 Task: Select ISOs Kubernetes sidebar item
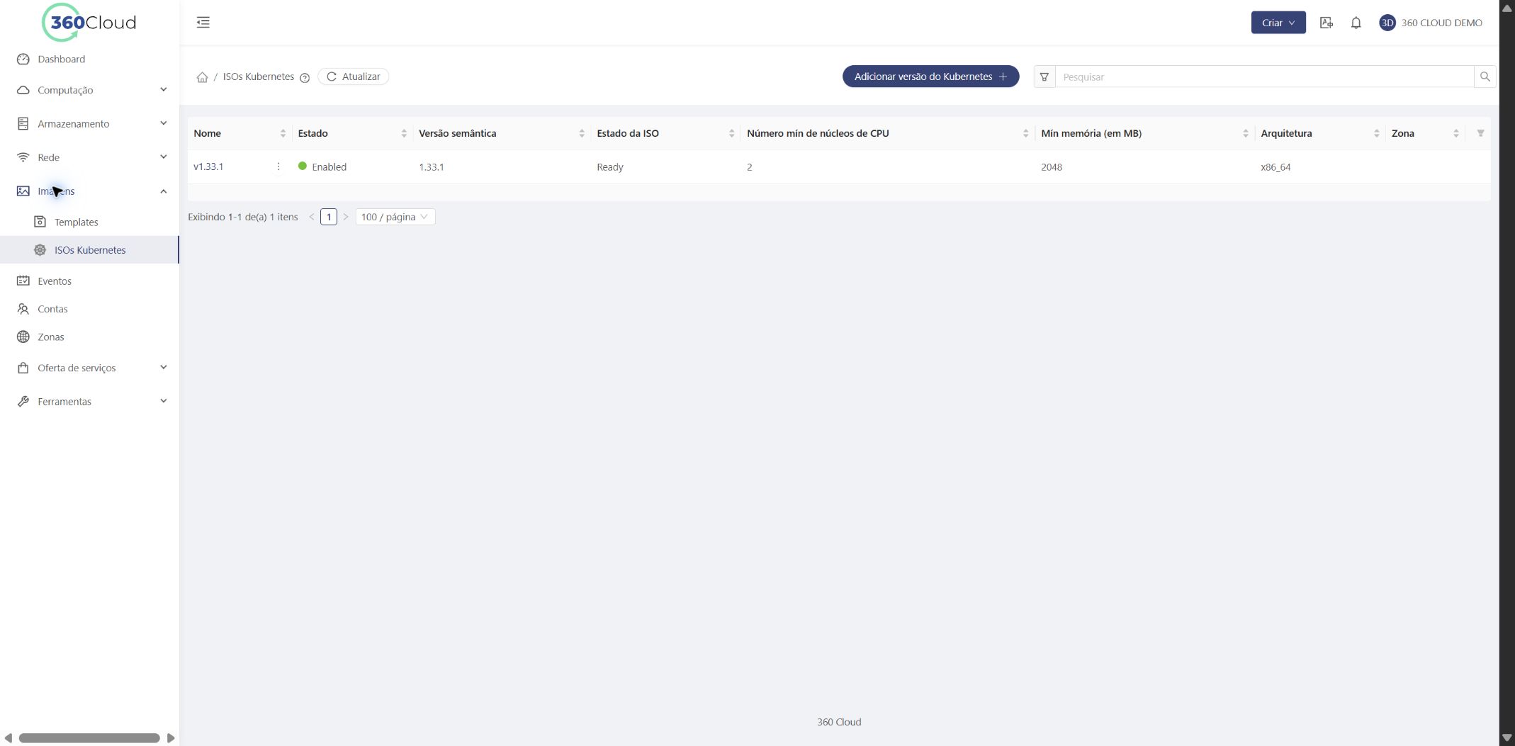tap(90, 250)
